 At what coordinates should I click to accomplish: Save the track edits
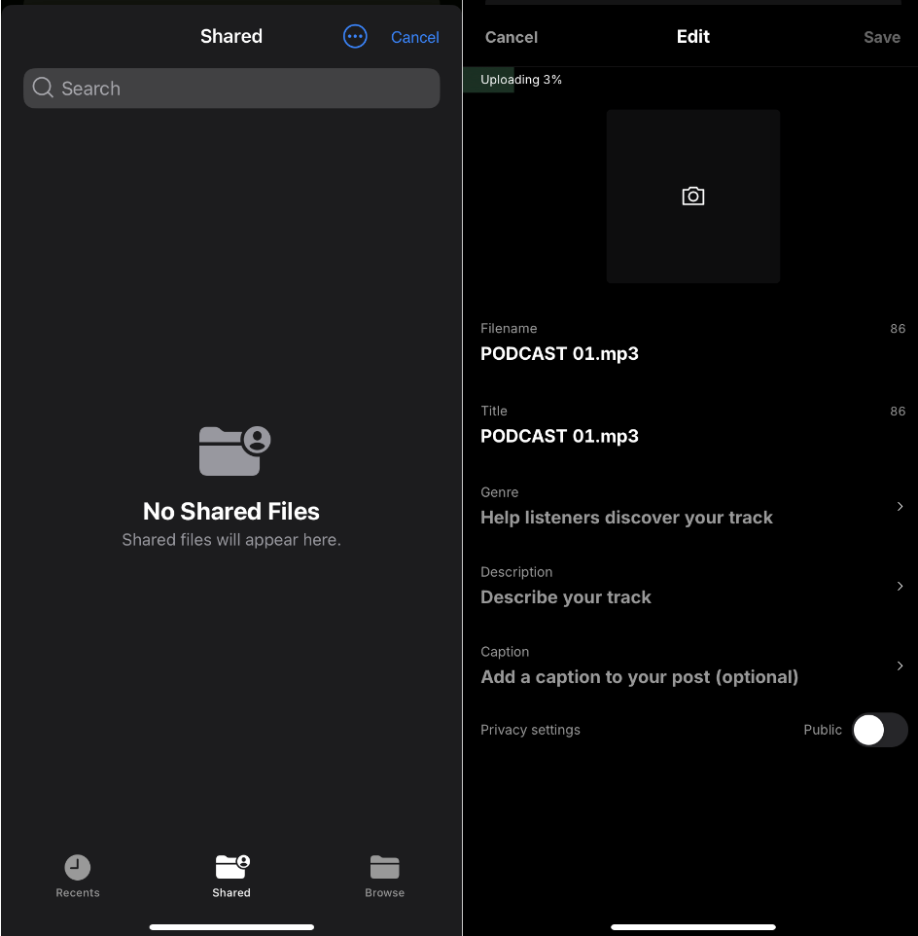882,37
